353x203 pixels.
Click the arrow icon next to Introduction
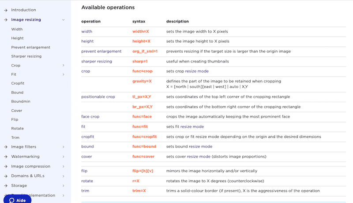tap(6, 10)
